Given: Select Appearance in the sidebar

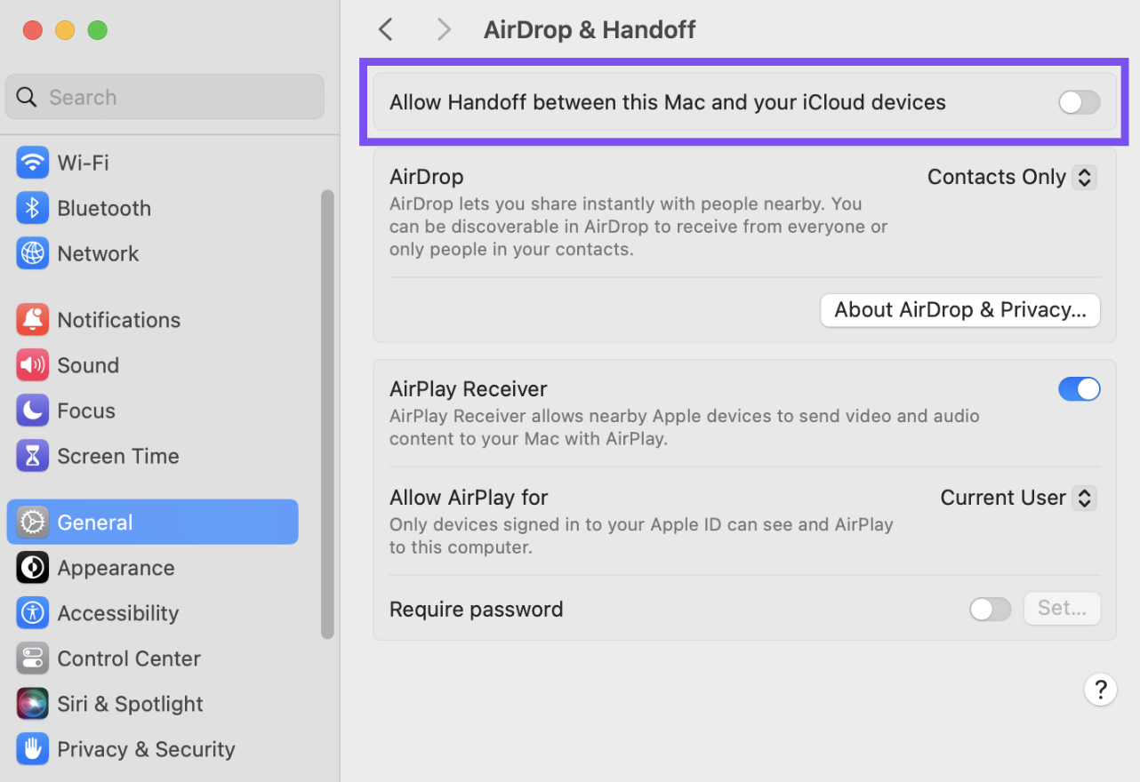Looking at the screenshot, I should coord(116,568).
